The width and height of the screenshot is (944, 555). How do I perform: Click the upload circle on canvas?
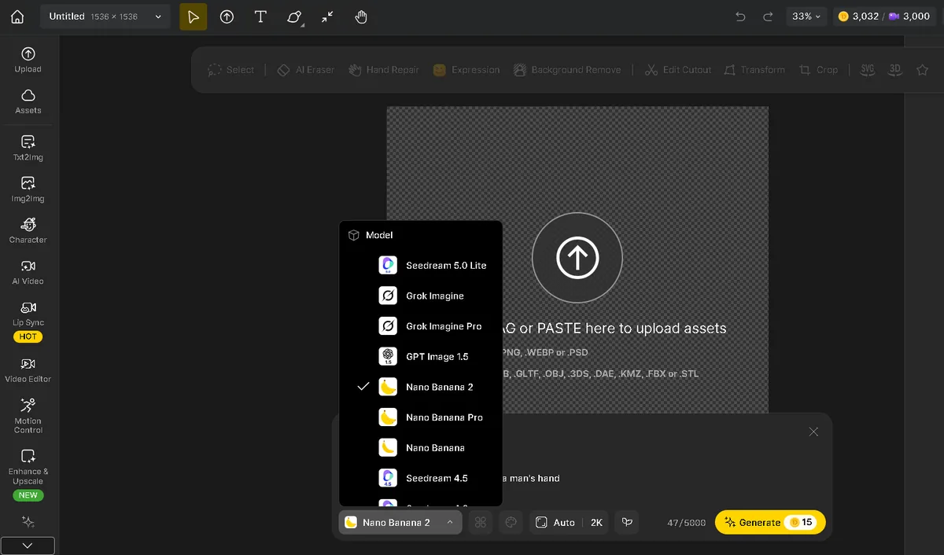pyautogui.click(x=577, y=257)
